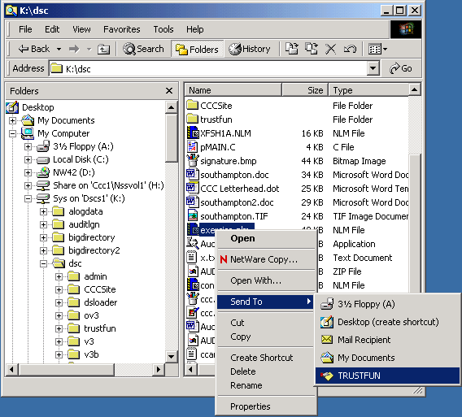Select Sys on 'Dscs1' (K:) drive

click(89, 198)
